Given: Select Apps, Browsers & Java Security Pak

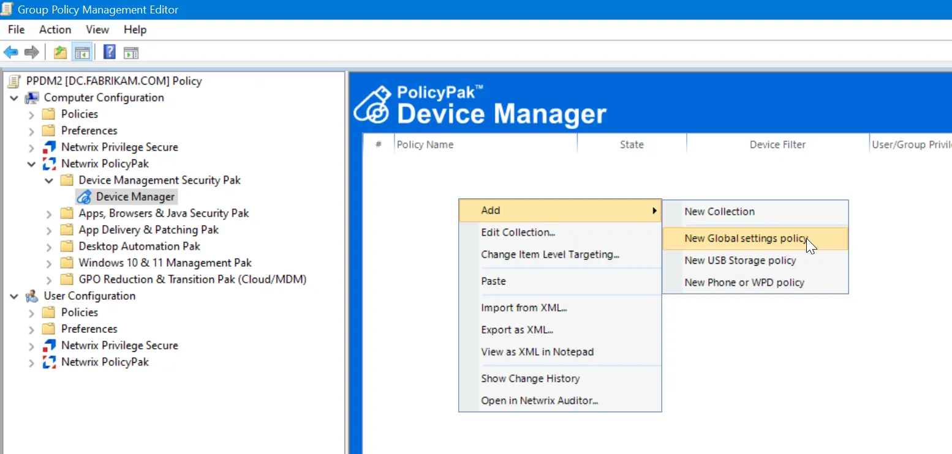Looking at the screenshot, I should (164, 214).
